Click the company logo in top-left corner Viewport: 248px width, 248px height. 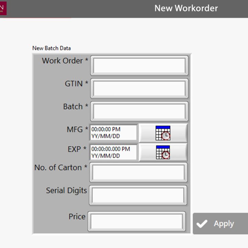(3, 8)
